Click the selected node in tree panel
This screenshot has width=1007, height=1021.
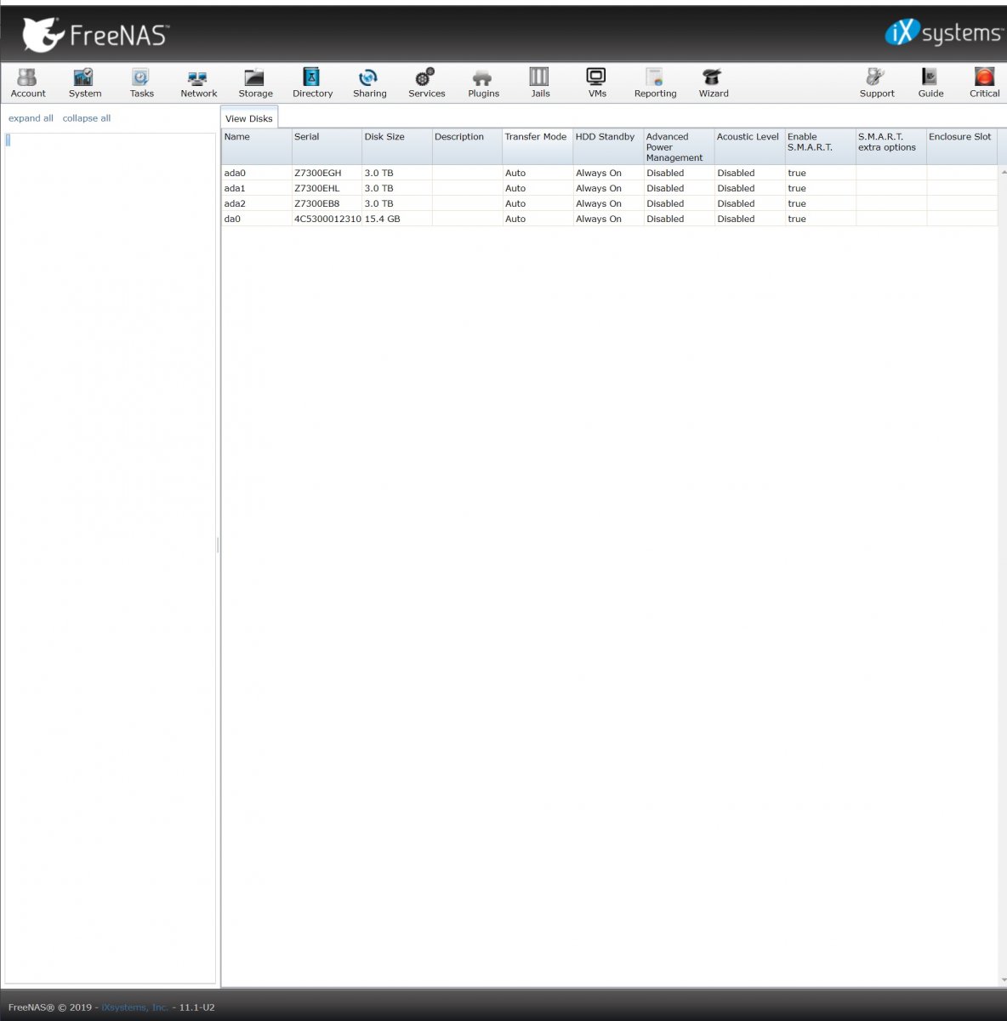coord(8,140)
